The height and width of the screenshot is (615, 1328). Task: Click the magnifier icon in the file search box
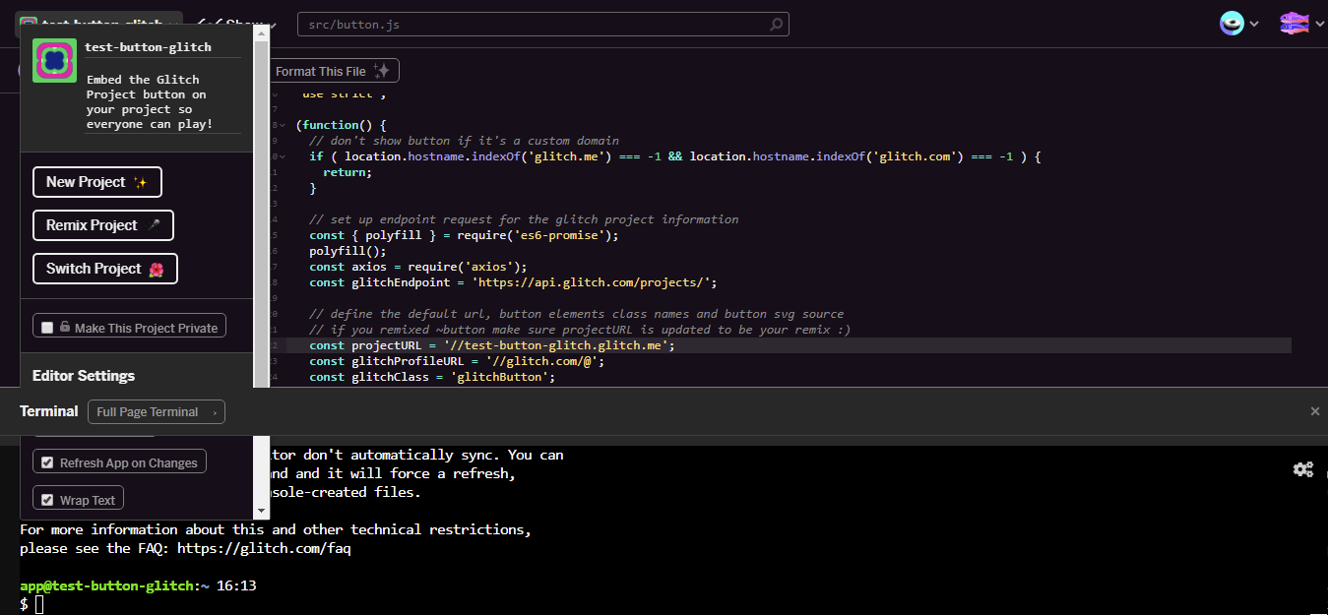(x=776, y=25)
